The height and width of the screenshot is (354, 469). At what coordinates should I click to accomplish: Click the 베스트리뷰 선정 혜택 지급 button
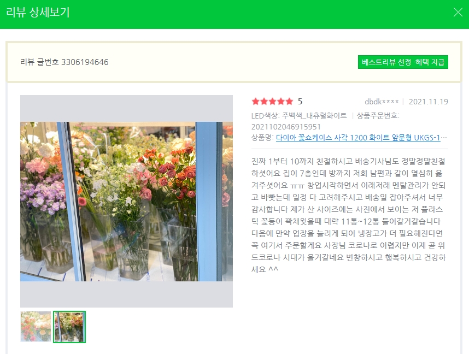pyautogui.click(x=403, y=62)
